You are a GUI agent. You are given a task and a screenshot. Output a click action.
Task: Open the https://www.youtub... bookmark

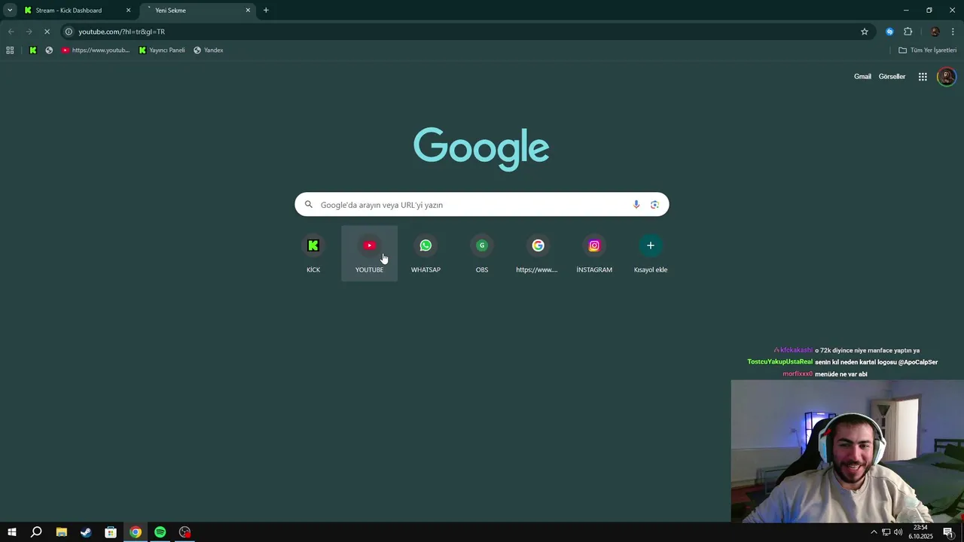(x=96, y=50)
